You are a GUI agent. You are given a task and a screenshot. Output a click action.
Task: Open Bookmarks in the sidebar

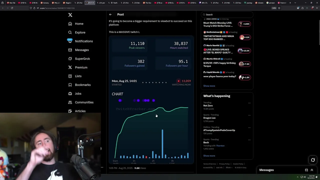[79, 85]
